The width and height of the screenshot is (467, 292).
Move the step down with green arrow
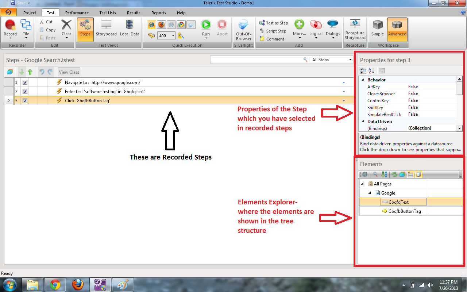22,72
